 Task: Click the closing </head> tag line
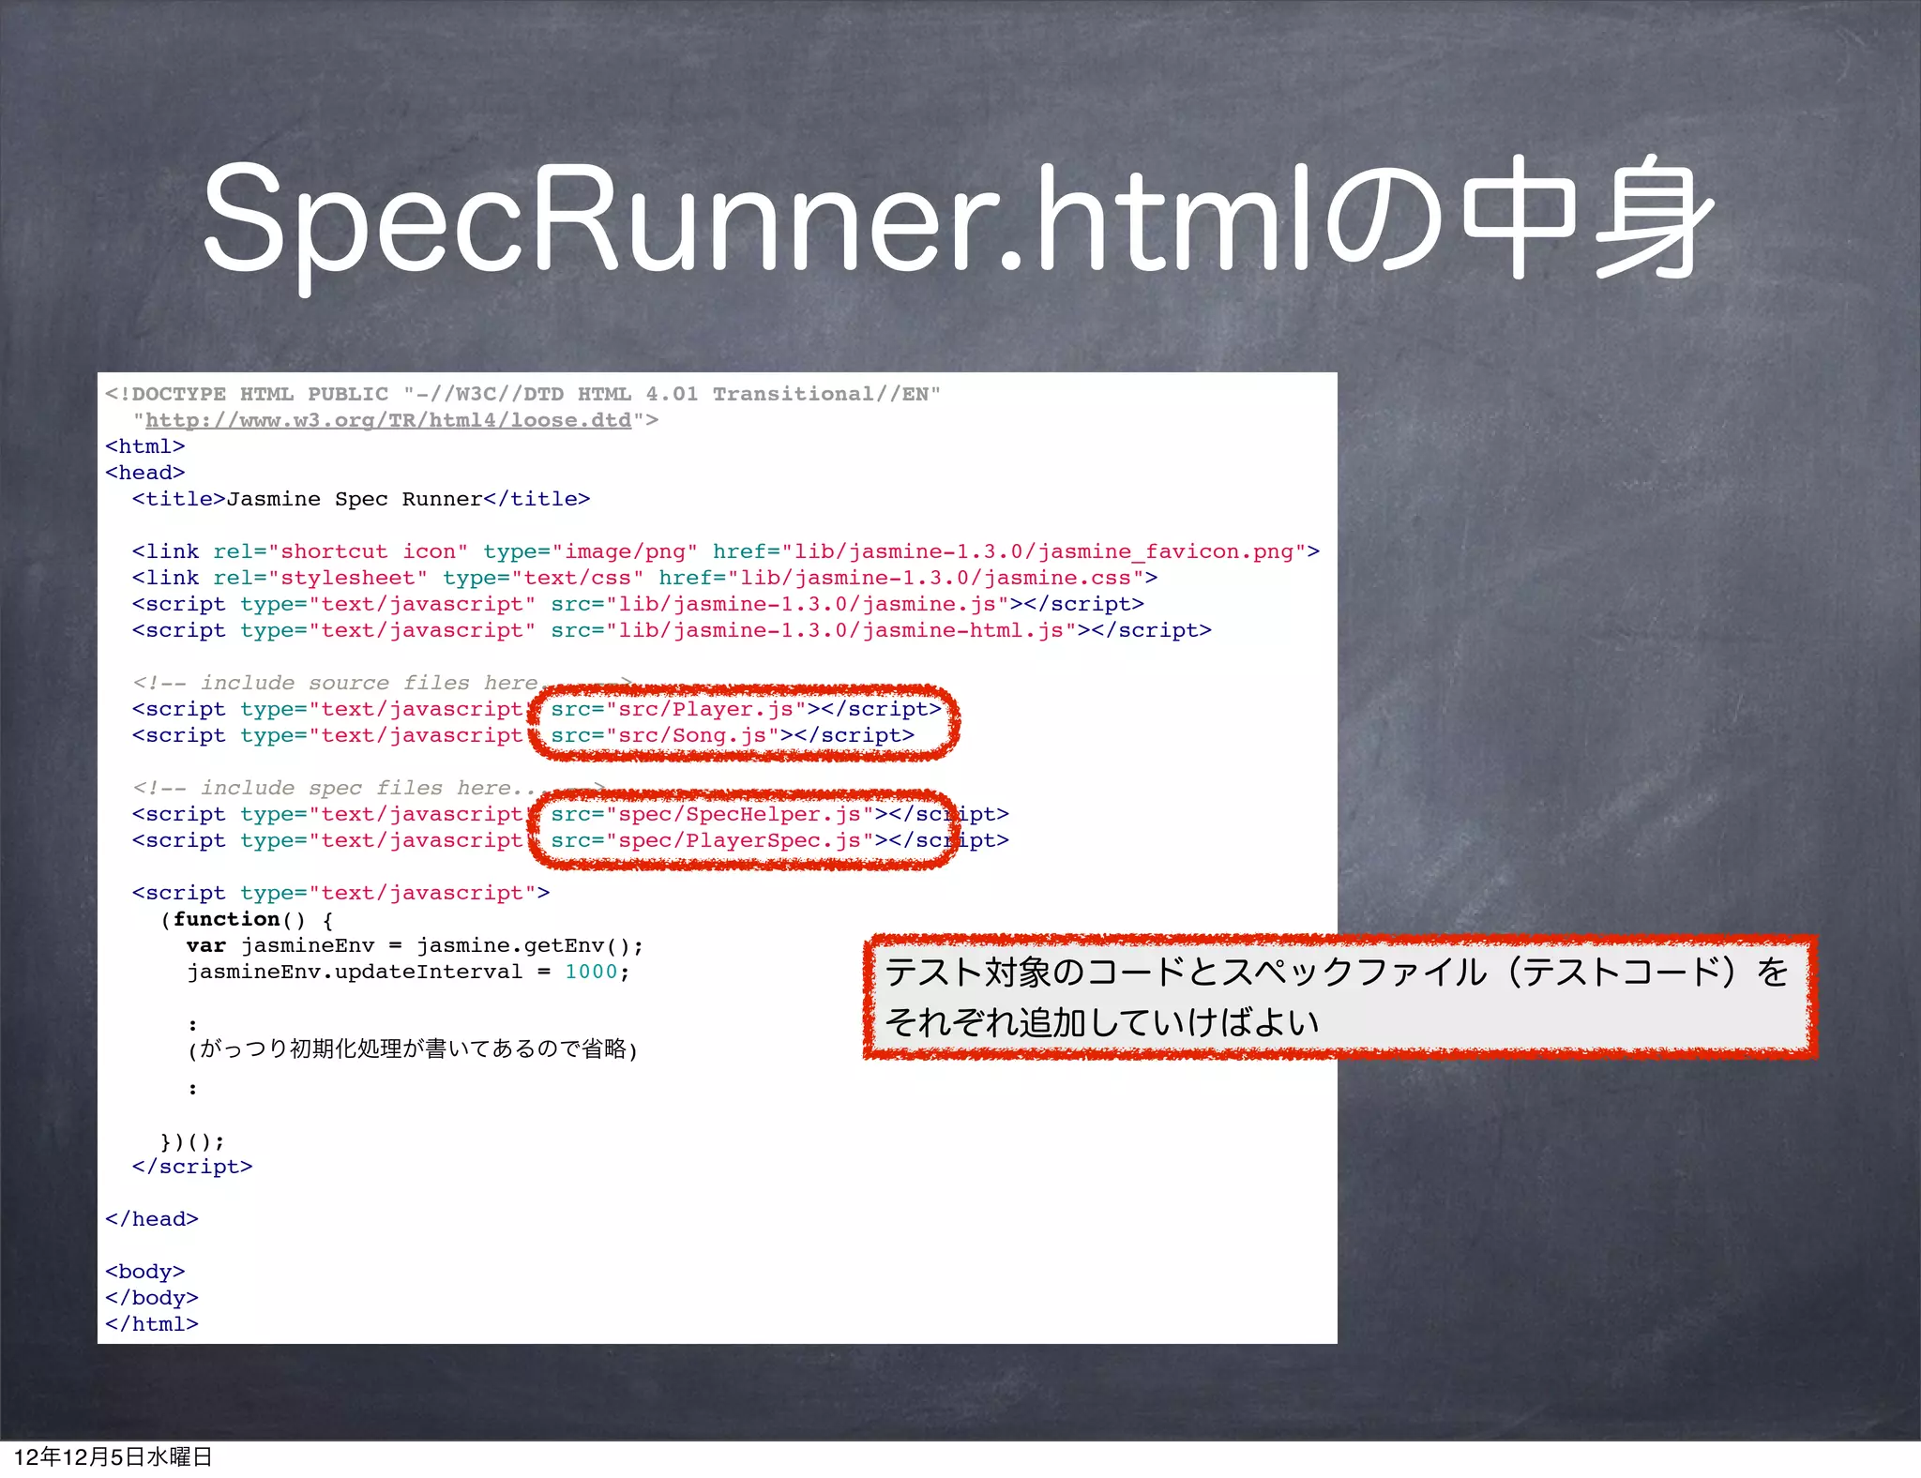(152, 1219)
